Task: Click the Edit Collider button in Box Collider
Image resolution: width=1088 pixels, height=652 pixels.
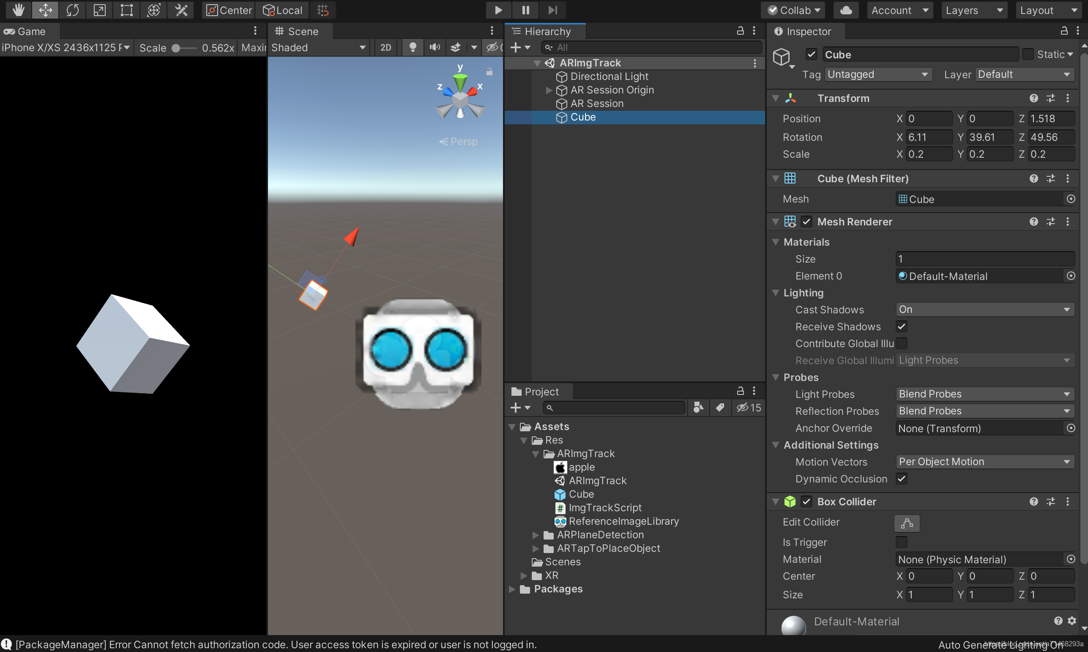Action: click(x=906, y=523)
